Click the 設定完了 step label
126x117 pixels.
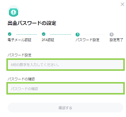(x=116, y=40)
